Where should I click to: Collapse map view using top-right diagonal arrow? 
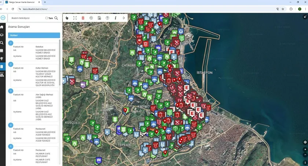pyautogui.click(x=305, y=17)
